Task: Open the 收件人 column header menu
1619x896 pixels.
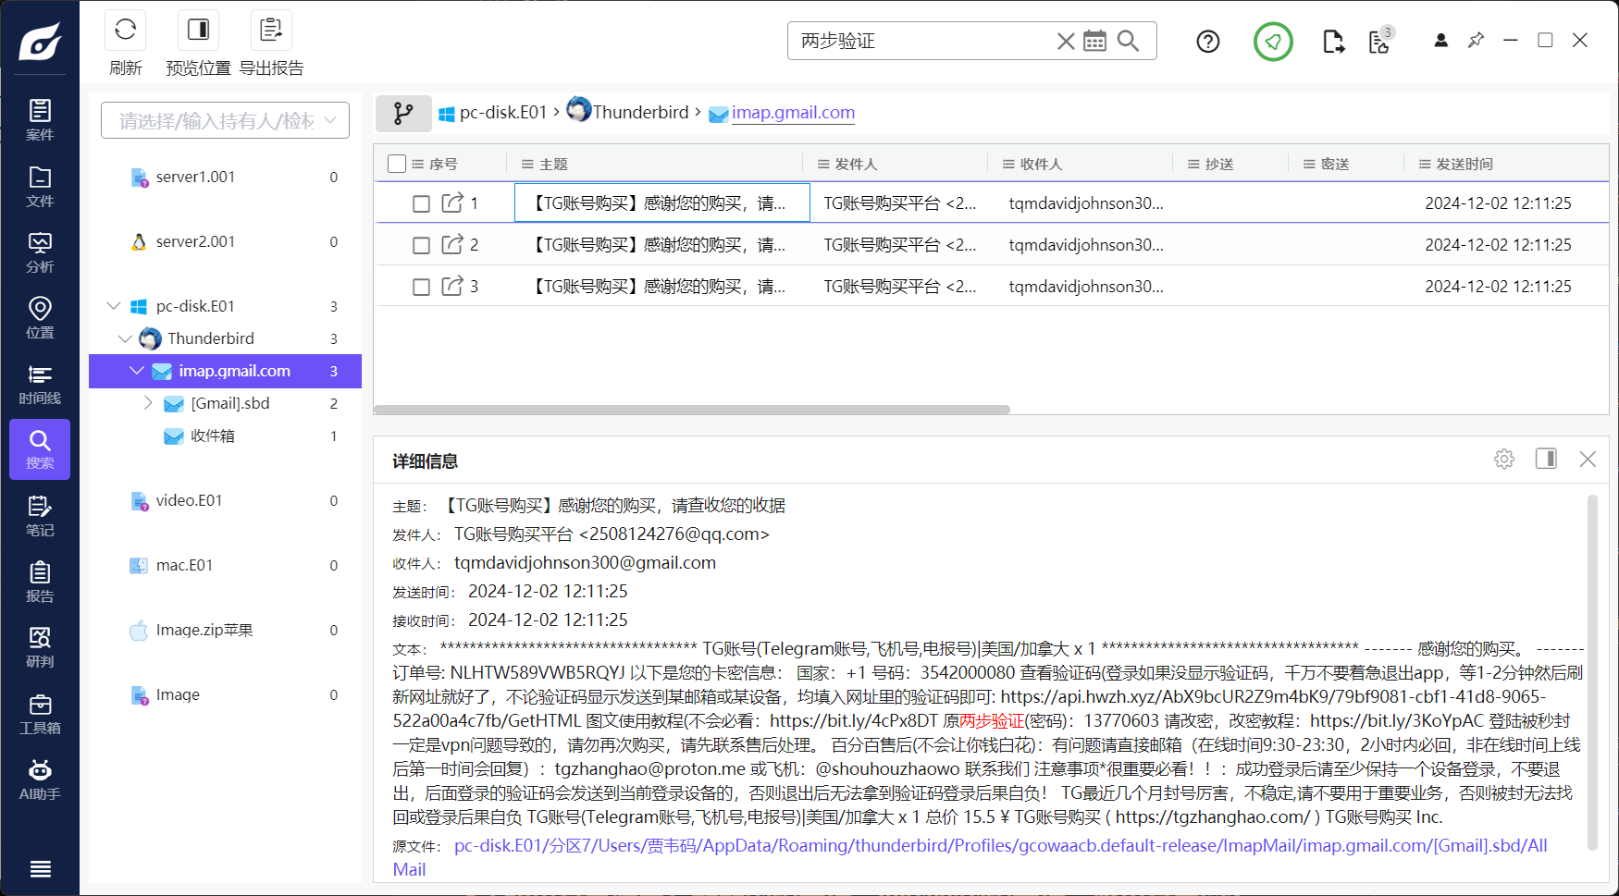Action: (x=1008, y=164)
